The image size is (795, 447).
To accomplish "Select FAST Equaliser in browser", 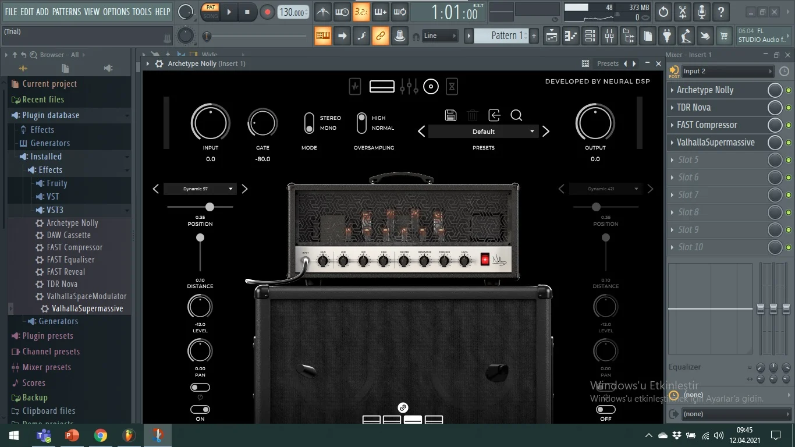I will click(70, 260).
